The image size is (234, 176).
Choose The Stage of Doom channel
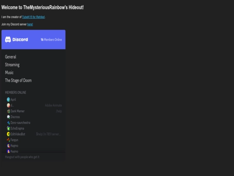tap(18, 80)
